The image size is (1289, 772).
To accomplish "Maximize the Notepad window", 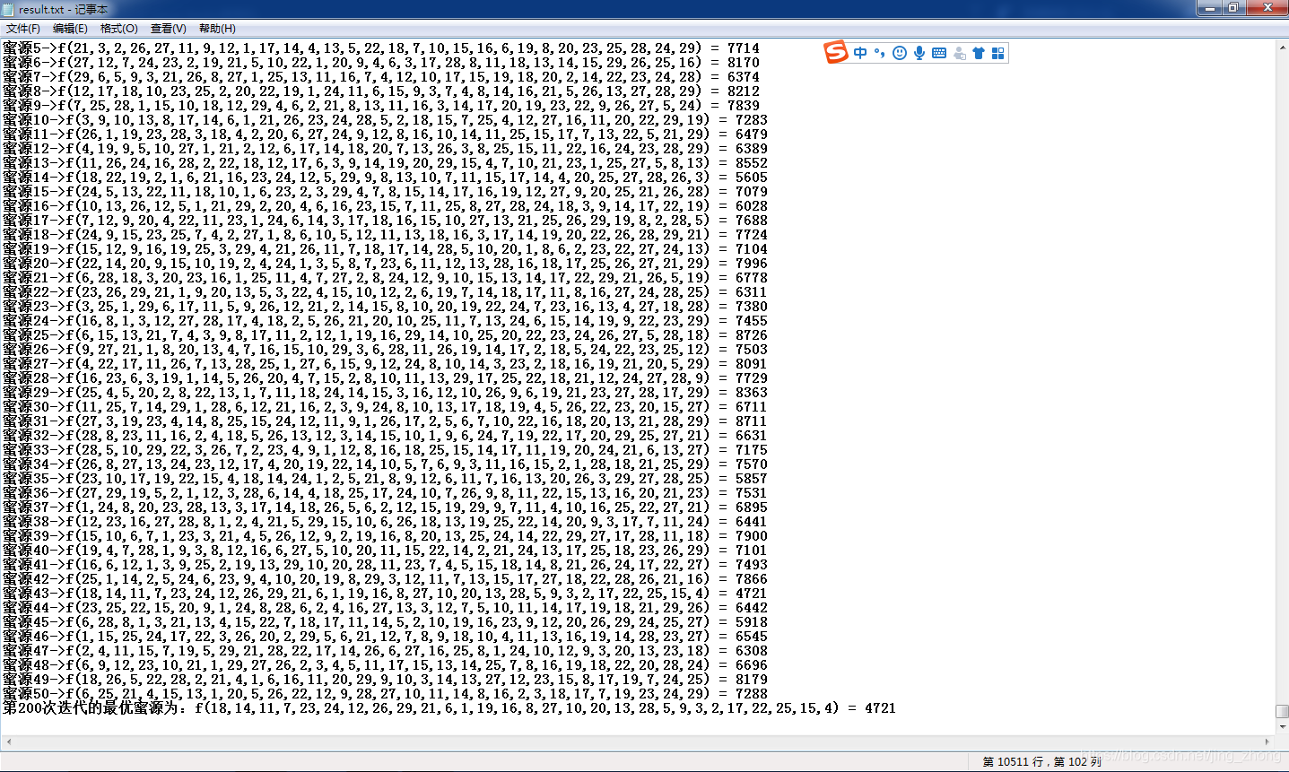I will tap(1233, 8).
